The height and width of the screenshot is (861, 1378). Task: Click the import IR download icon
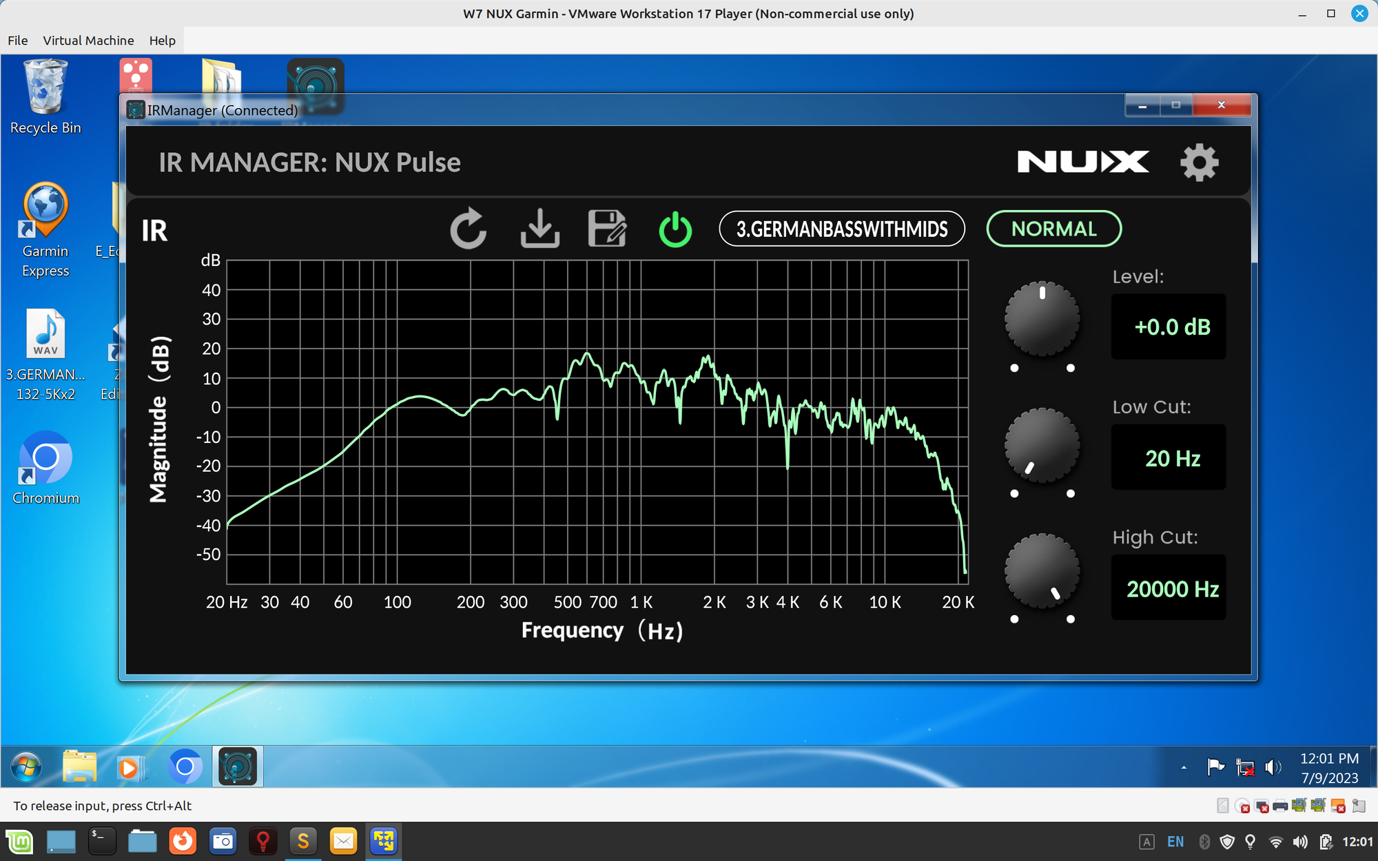pos(540,228)
